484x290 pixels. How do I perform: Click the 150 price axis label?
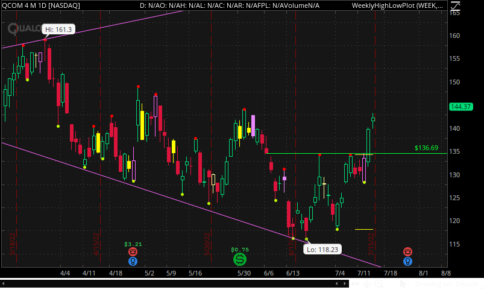point(454,82)
